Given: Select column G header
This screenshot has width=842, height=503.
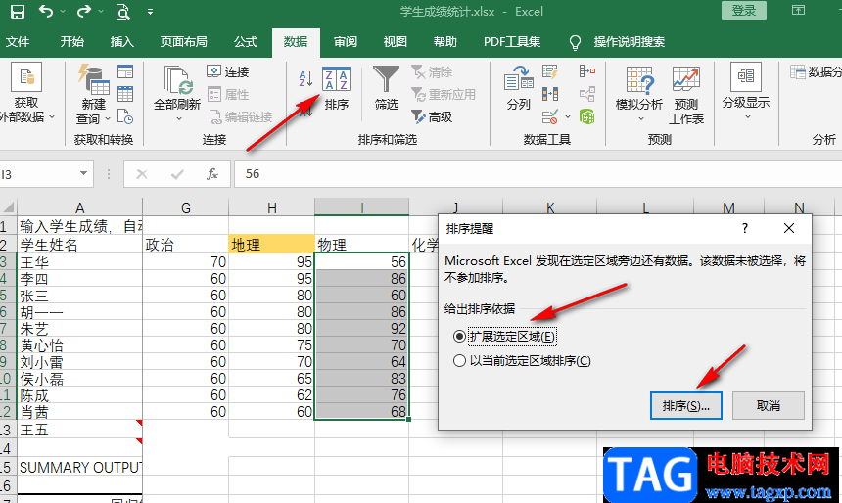Looking at the screenshot, I should point(186,207).
